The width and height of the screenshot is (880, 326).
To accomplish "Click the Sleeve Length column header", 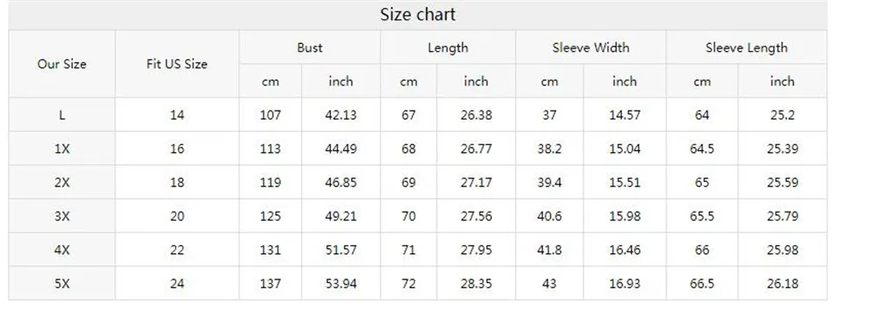I will (746, 47).
